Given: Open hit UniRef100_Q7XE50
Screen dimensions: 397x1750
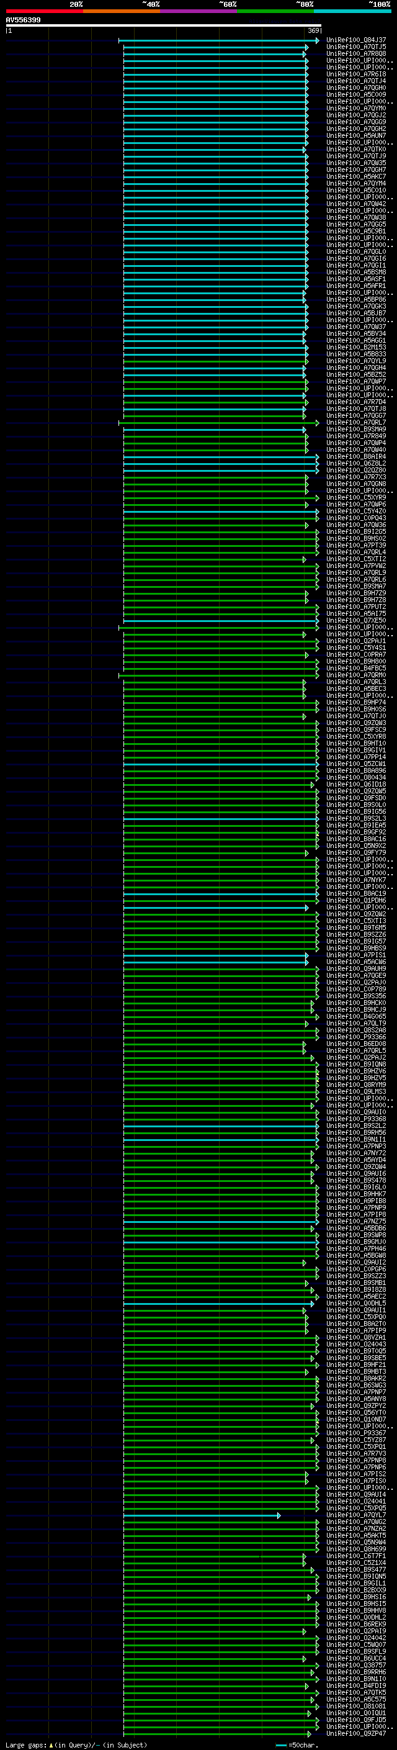Looking at the screenshot, I should coord(356,620).
